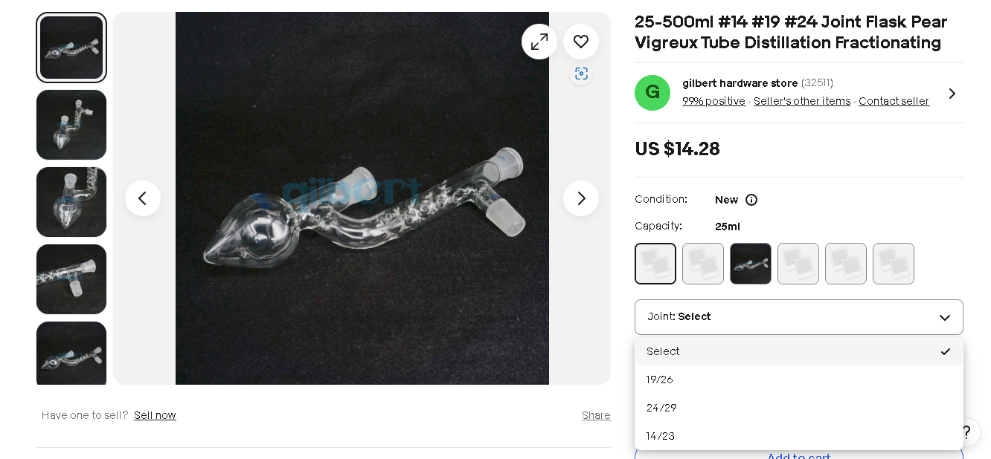Collapse the Joint dropdown selector
Screen dimensions: 991x459
pos(799,317)
